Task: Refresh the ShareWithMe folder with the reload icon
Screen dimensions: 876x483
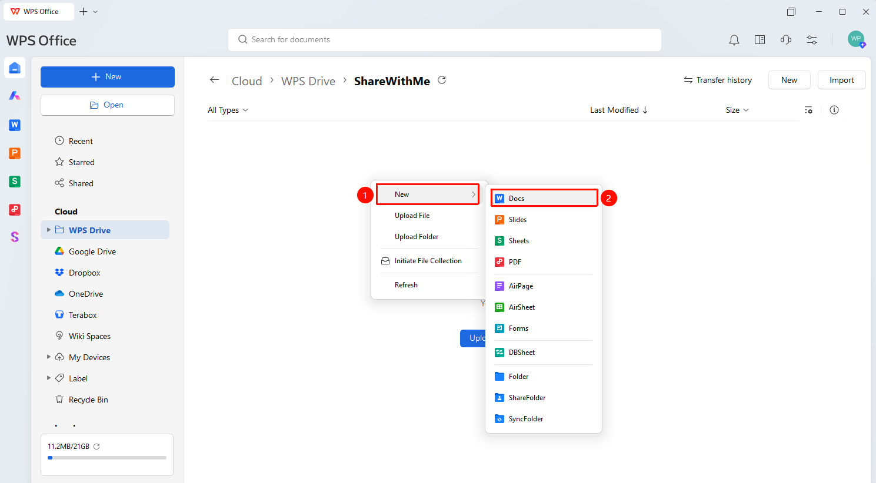Action: 442,80
